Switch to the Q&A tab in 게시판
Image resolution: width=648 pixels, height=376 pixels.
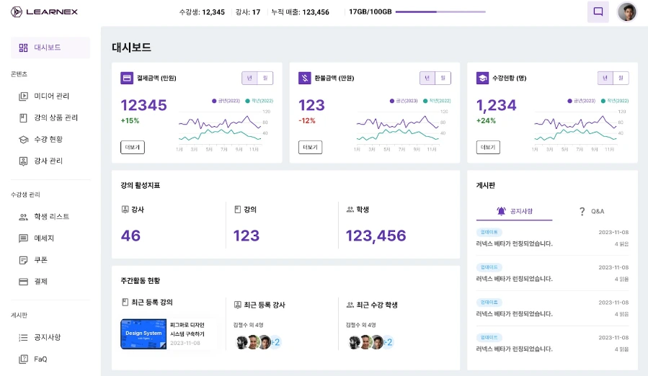[591, 212]
